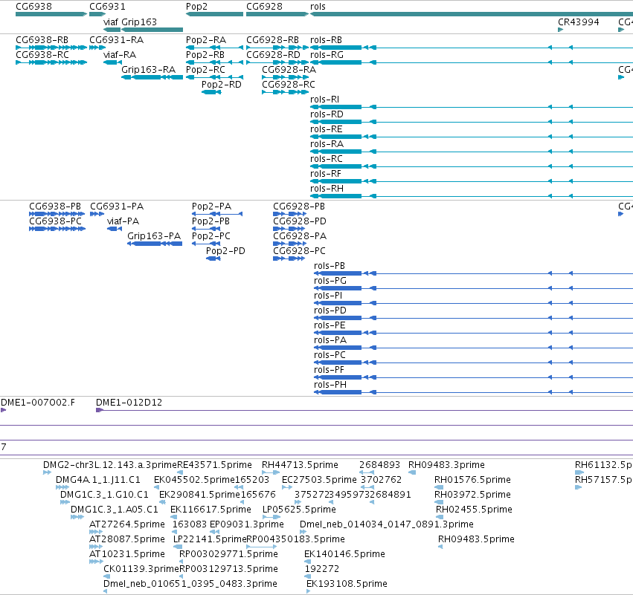Click the Pop2 gene bar glyph
Image resolution: width=633 pixels, height=595 pixels.
(x=214, y=14)
